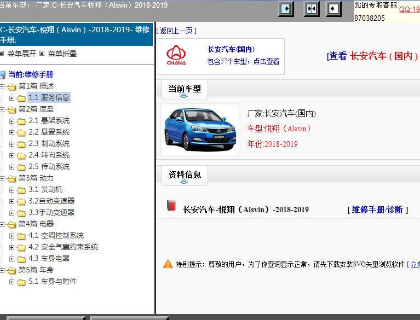Open 2.3 制动系统 tree item
420x320 pixels.
[49, 144]
